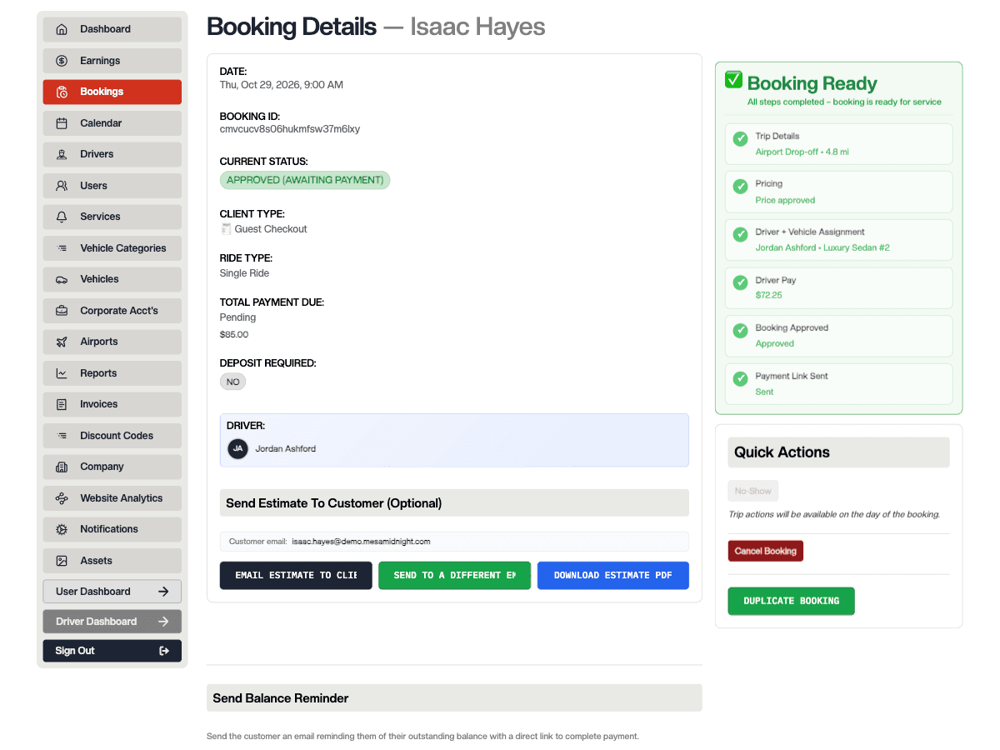
Task: Open the Dashboard menu item
Action: coord(112,29)
